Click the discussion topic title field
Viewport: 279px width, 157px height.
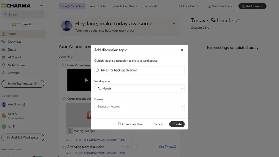pos(139,70)
